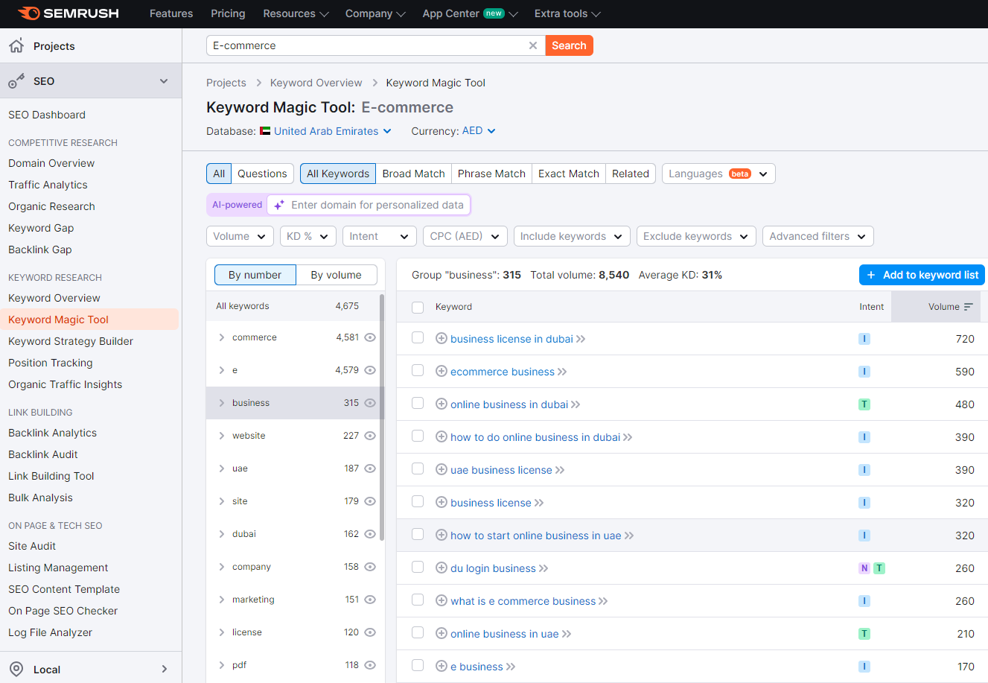This screenshot has width=988, height=683.
Task: Toggle eye icon for website group
Action: [370, 436]
